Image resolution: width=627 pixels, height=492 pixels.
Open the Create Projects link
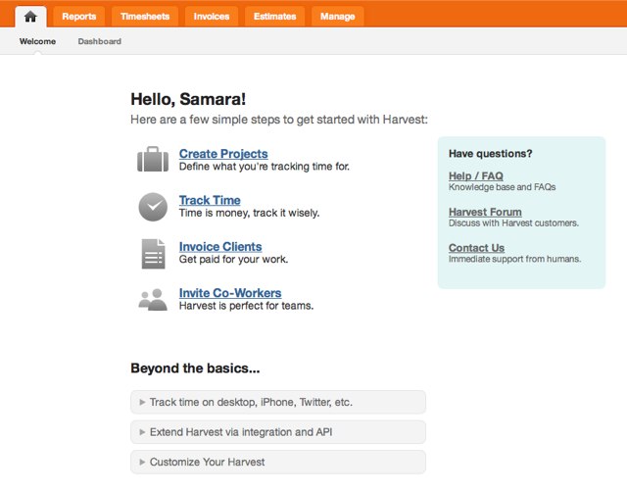click(223, 154)
